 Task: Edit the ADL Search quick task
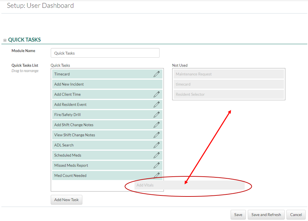[156, 145]
